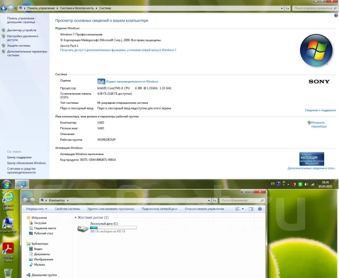Viewport: 339px width, 278px height.
Task: Collapse the 'Жесткие диски (1)' group
Action: (75, 218)
